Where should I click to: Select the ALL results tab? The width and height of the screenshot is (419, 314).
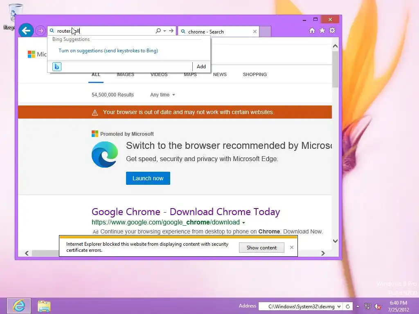[x=96, y=74]
